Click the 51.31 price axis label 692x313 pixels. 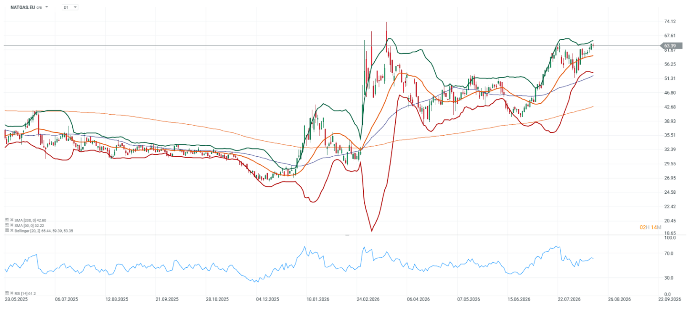pos(670,79)
